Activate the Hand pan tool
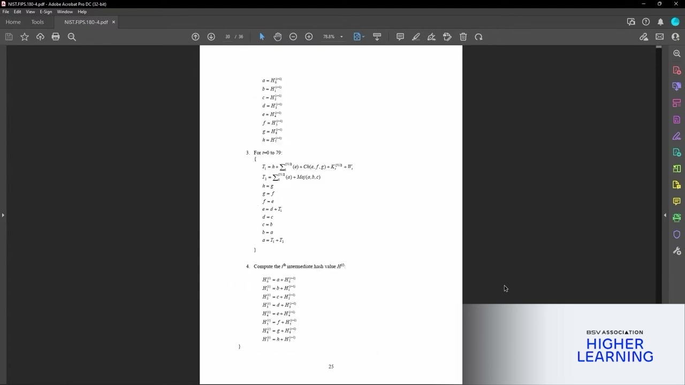This screenshot has height=385, width=685. pos(277,37)
